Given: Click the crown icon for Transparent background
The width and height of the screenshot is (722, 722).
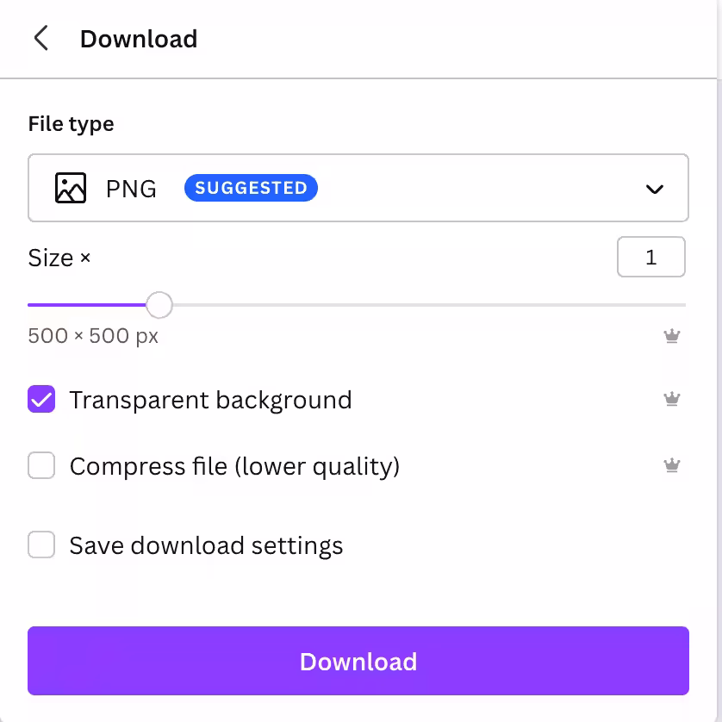Looking at the screenshot, I should pos(672,399).
